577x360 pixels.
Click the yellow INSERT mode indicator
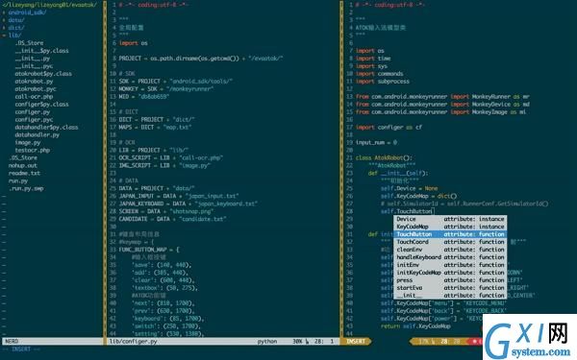356,342
